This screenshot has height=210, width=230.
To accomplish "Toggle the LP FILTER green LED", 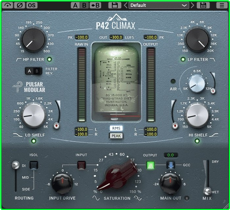I will tap(183, 59).
